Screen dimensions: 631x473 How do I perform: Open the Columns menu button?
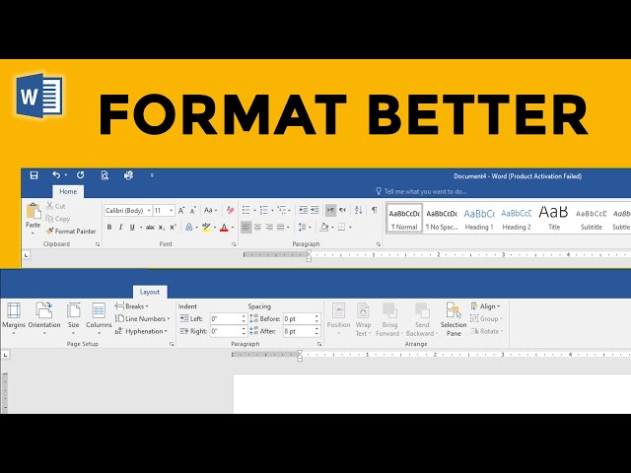[x=99, y=319]
